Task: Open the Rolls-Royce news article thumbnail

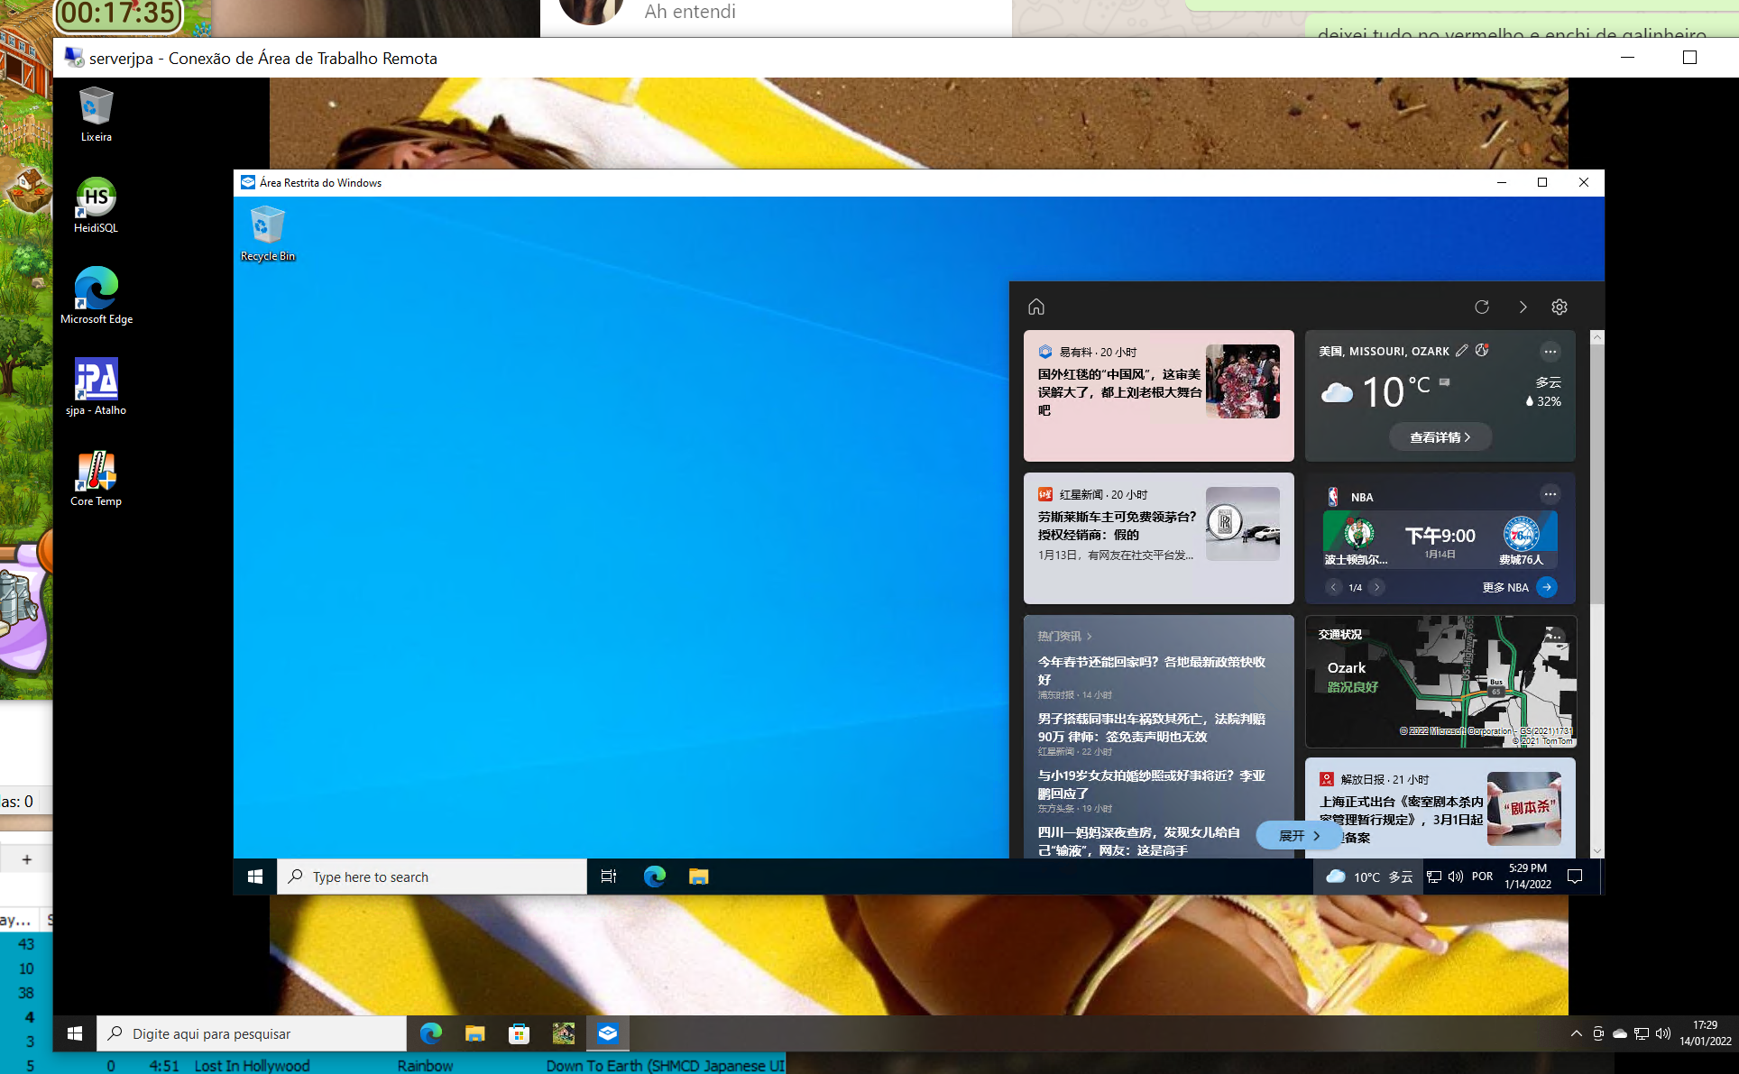Action: (1242, 524)
